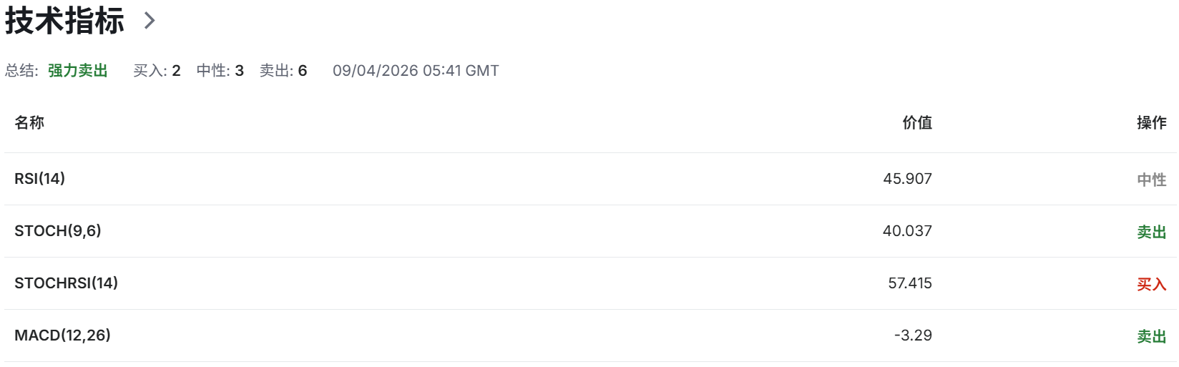The image size is (1179, 367).
Task: Click the 中性: 3 count
Action: [x=220, y=71]
